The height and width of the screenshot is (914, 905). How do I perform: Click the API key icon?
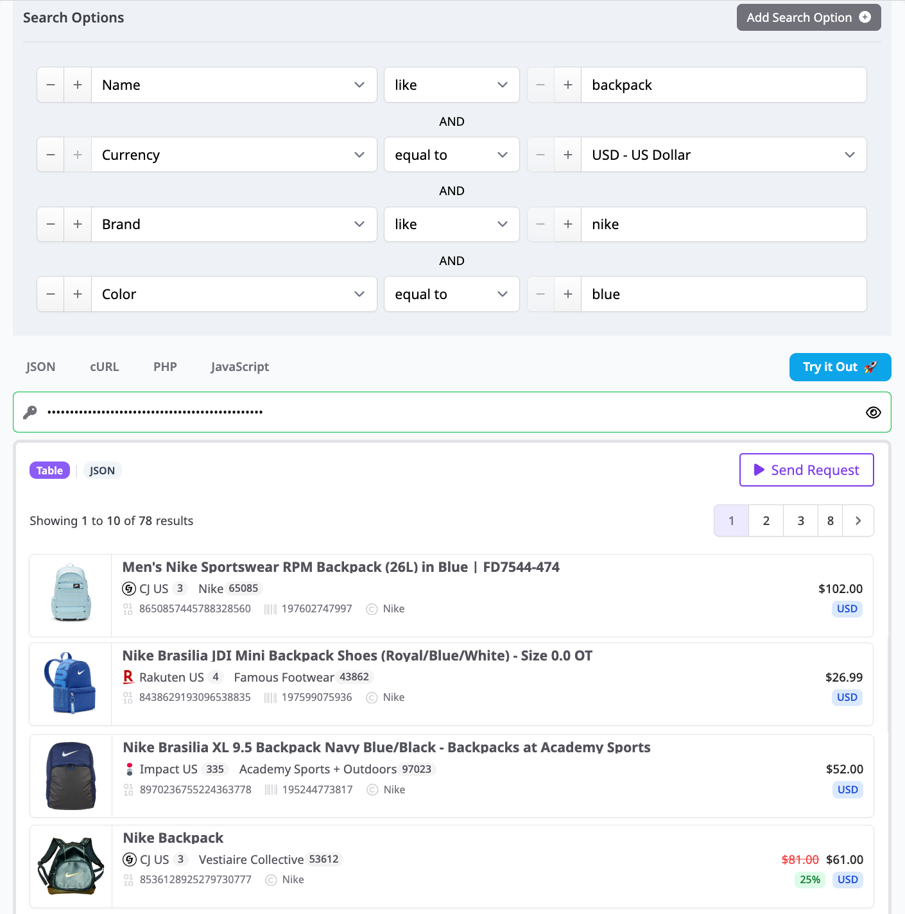[x=30, y=412]
